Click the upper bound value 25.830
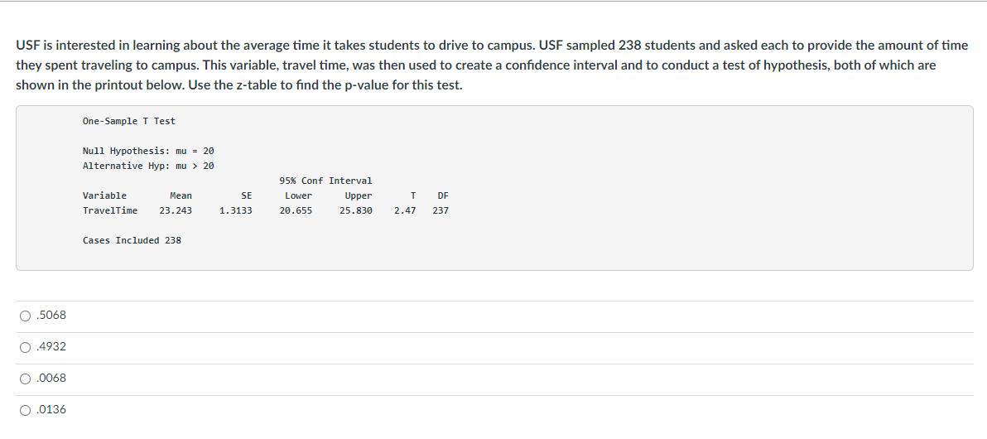 pos(356,210)
